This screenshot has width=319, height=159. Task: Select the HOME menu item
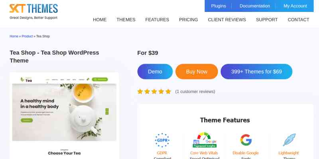click(x=100, y=19)
